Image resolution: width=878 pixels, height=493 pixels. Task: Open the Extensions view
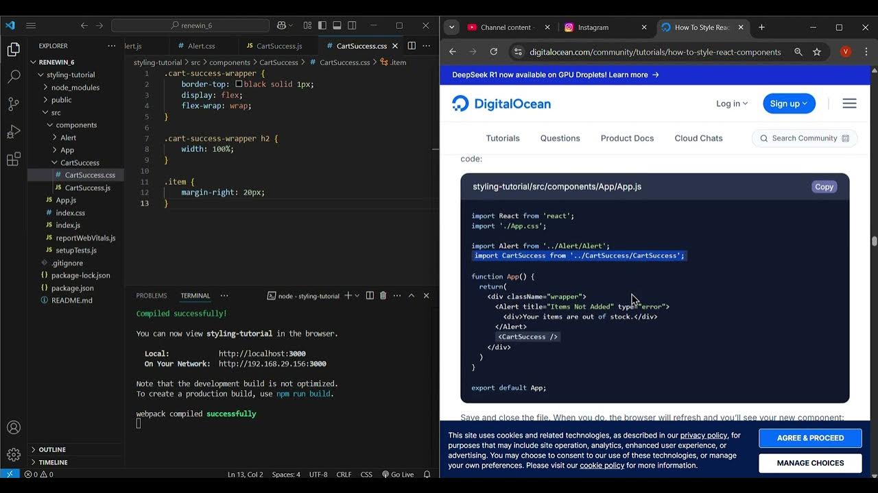click(x=13, y=160)
